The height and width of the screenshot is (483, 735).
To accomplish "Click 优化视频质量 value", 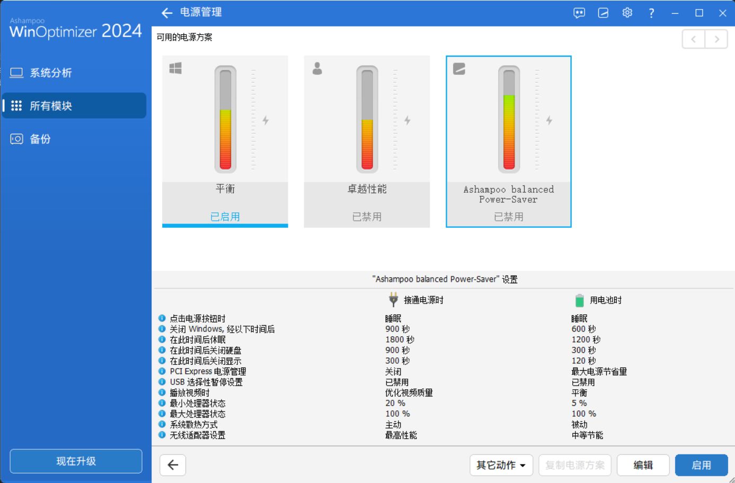I will click(x=409, y=392).
